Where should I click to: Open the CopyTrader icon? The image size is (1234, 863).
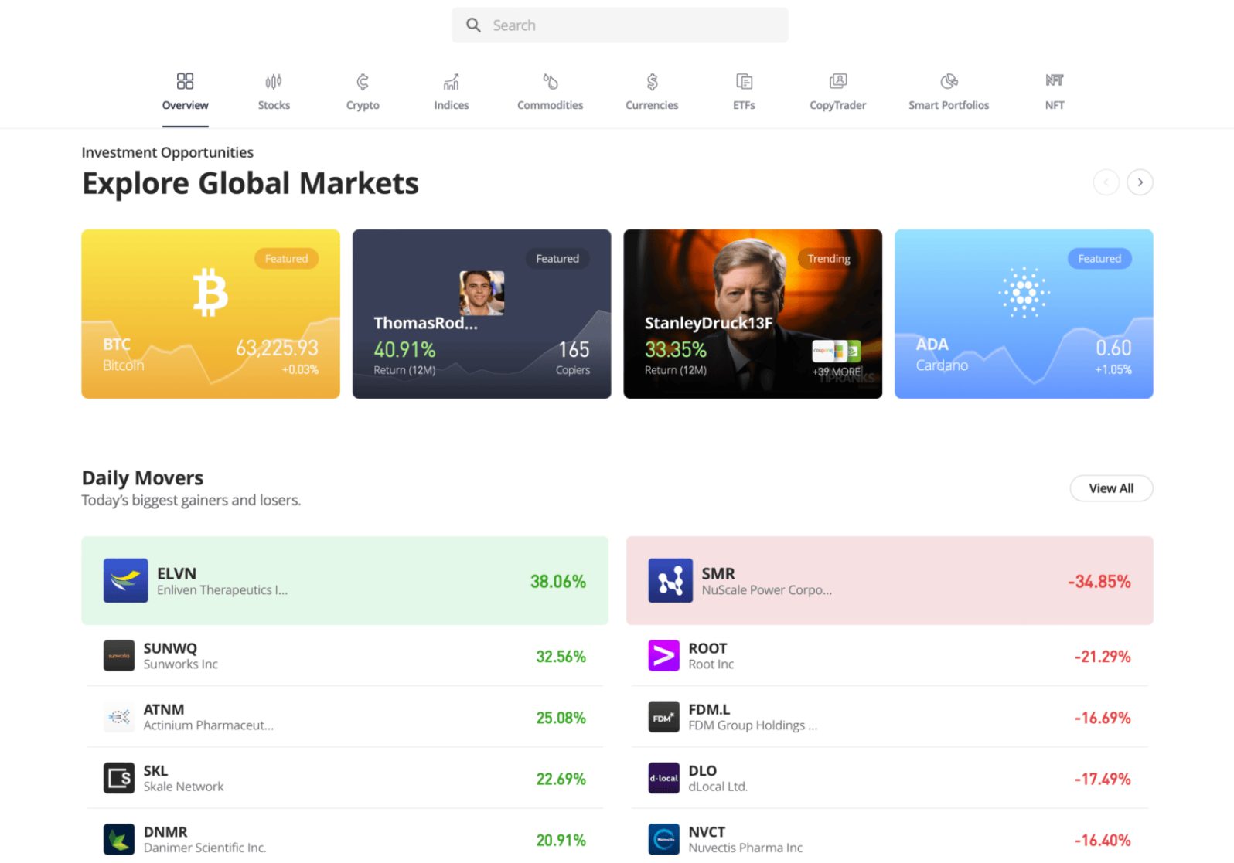coord(837,82)
